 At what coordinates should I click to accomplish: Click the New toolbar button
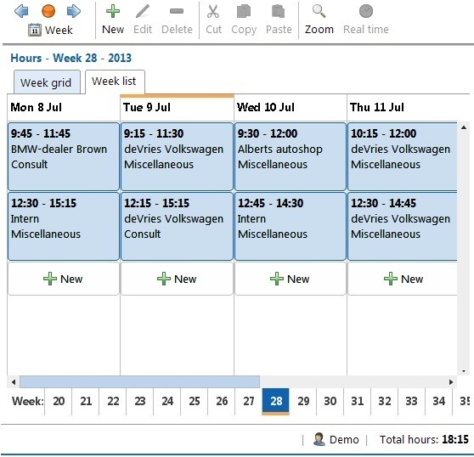click(x=113, y=20)
